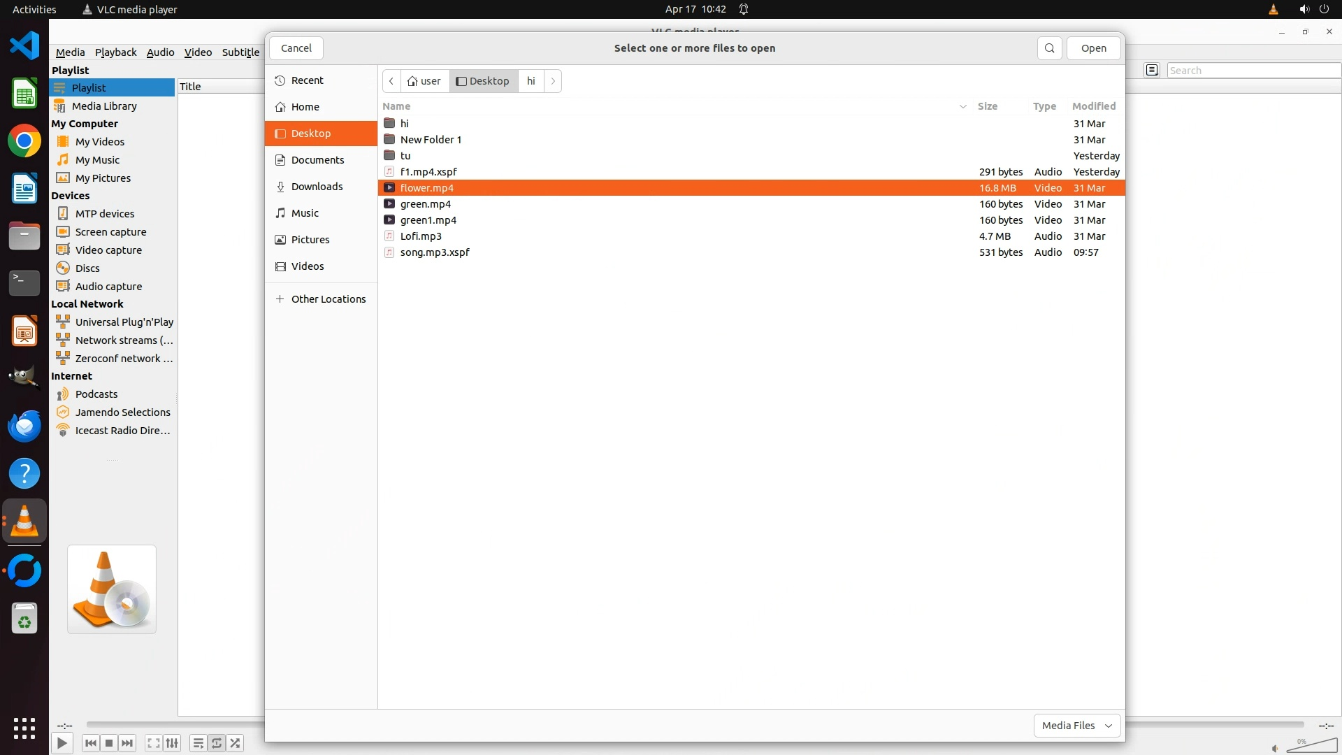Image resolution: width=1342 pixels, height=755 pixels.
Task: Click the Stop playback icon
Action: tap(109, 743)
